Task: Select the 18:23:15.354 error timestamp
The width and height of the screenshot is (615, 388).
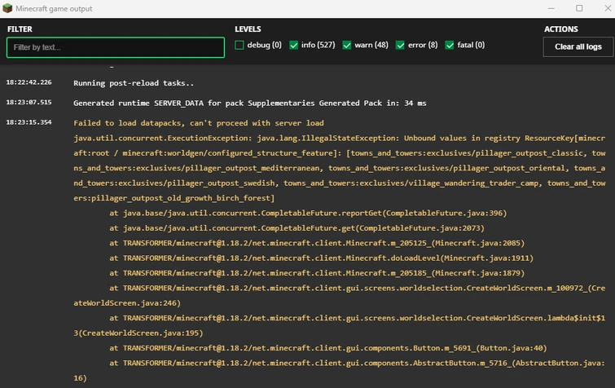Action: [x=29, y=122]
